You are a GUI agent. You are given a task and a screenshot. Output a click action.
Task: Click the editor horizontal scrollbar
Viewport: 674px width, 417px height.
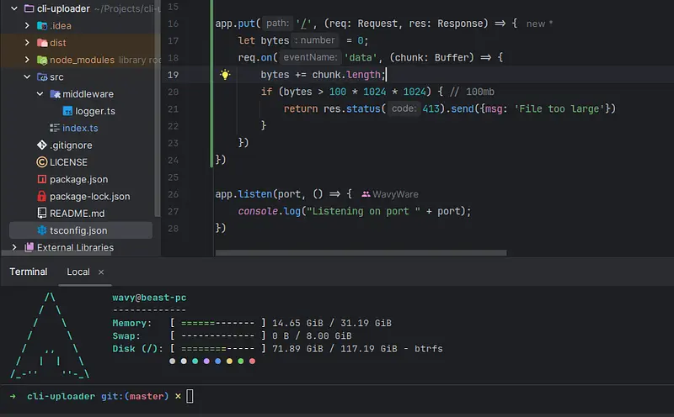click(x=361, y=252)
